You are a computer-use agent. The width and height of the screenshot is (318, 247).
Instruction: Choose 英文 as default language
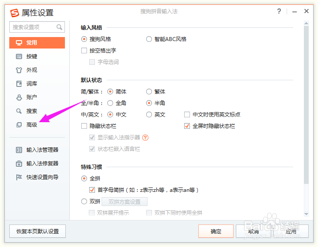[x=149, y=115]
